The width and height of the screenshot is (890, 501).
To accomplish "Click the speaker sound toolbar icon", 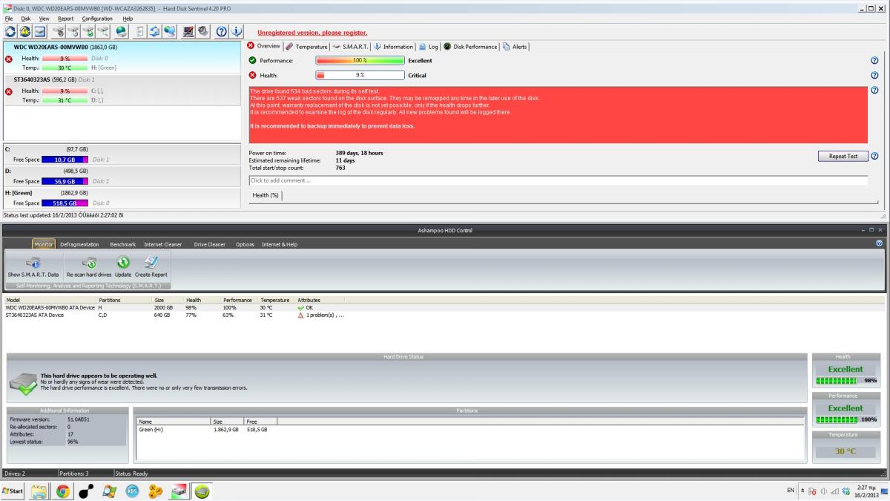I will (x=202, y=32).
